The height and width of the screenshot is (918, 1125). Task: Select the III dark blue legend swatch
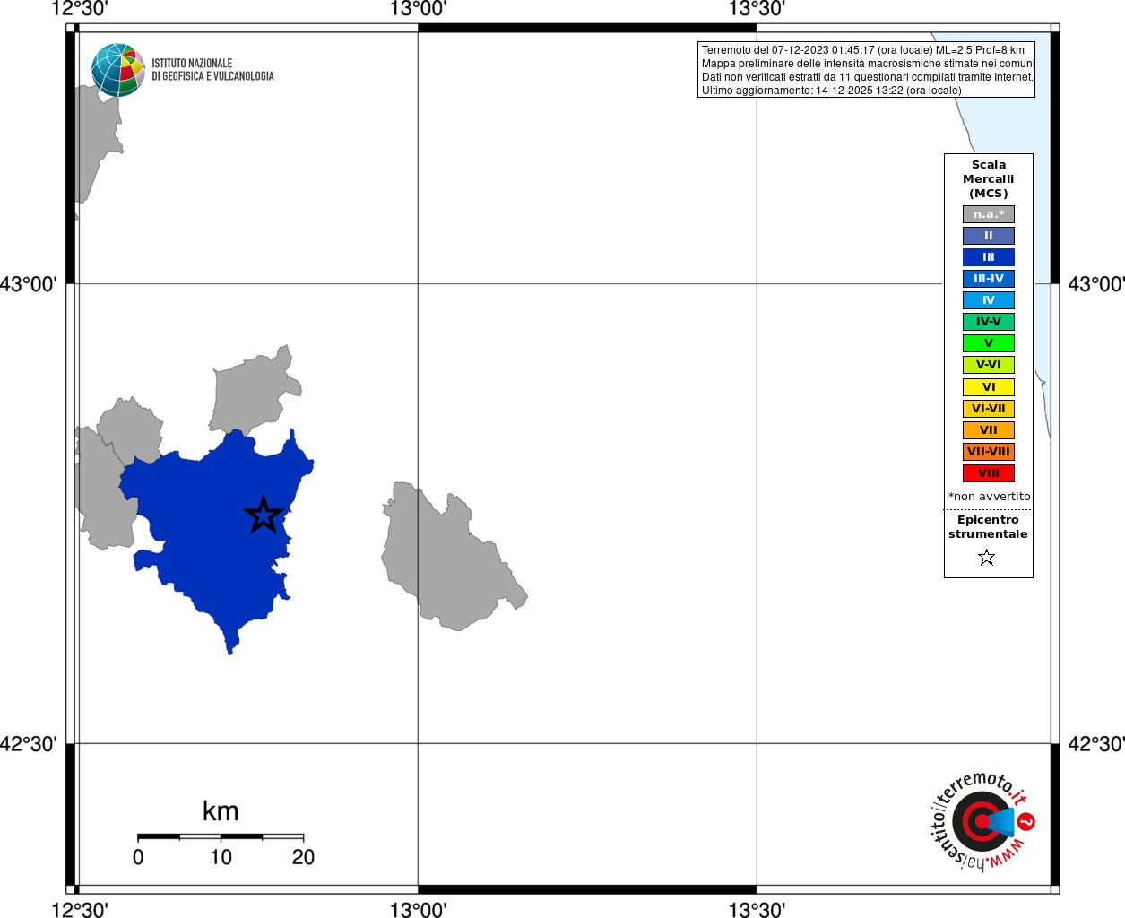pyautogui.click(x=989, y=257)
